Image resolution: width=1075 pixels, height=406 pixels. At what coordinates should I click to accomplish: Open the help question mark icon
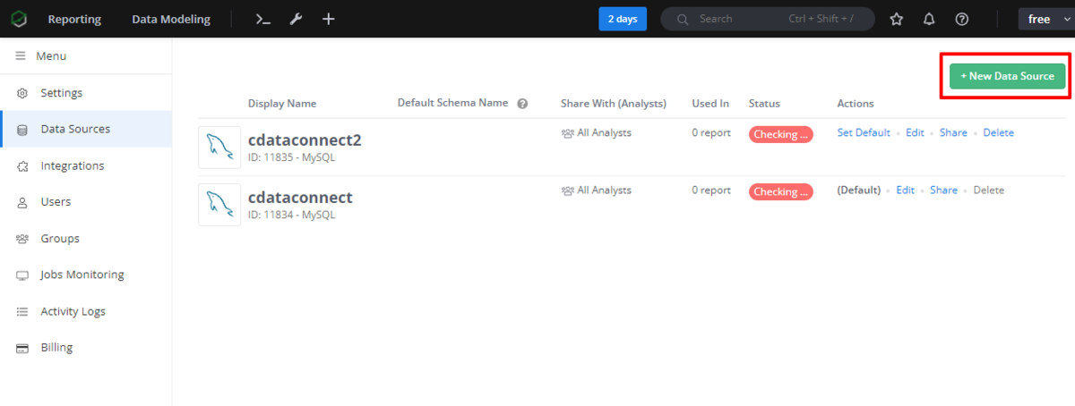click(x=962, y=19)
